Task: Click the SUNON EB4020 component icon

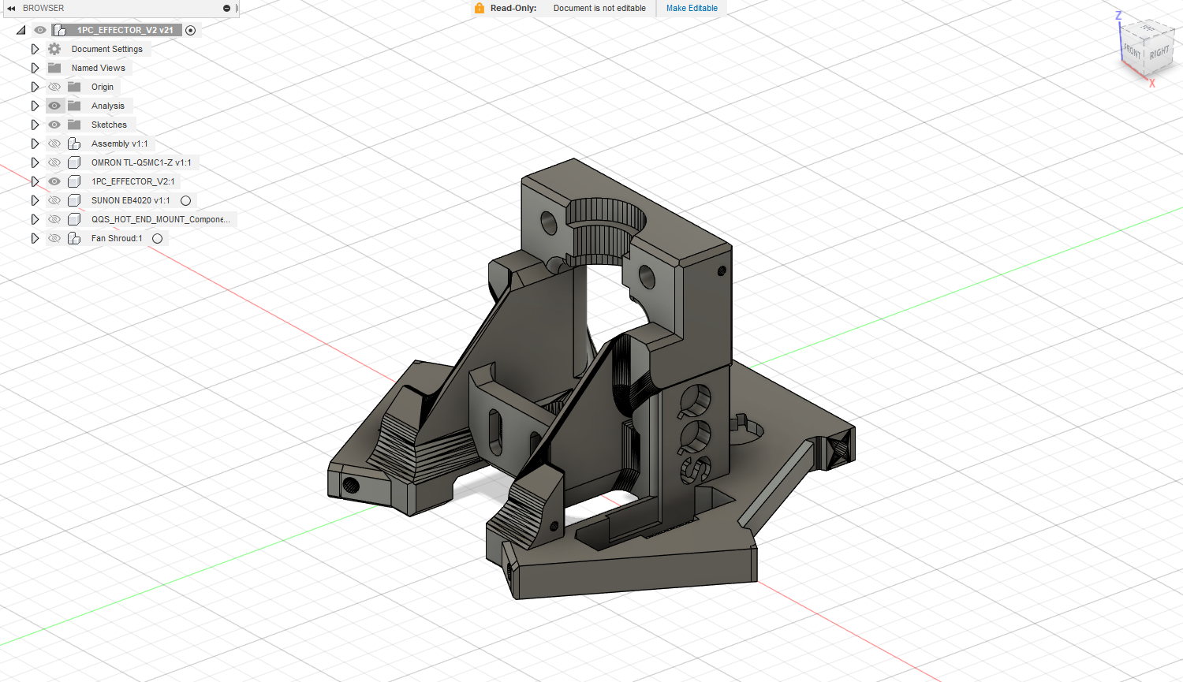Action: [74, 200]
